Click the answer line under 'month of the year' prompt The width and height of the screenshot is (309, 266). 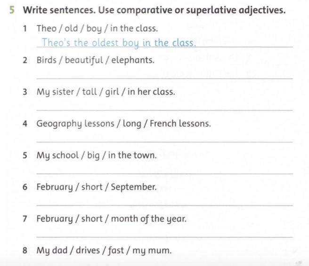pyautogui.click(x=164, y=236)
